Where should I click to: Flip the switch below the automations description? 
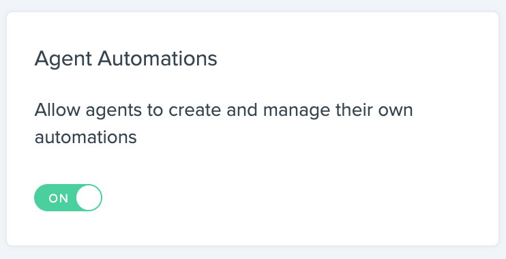pos(68,198)
